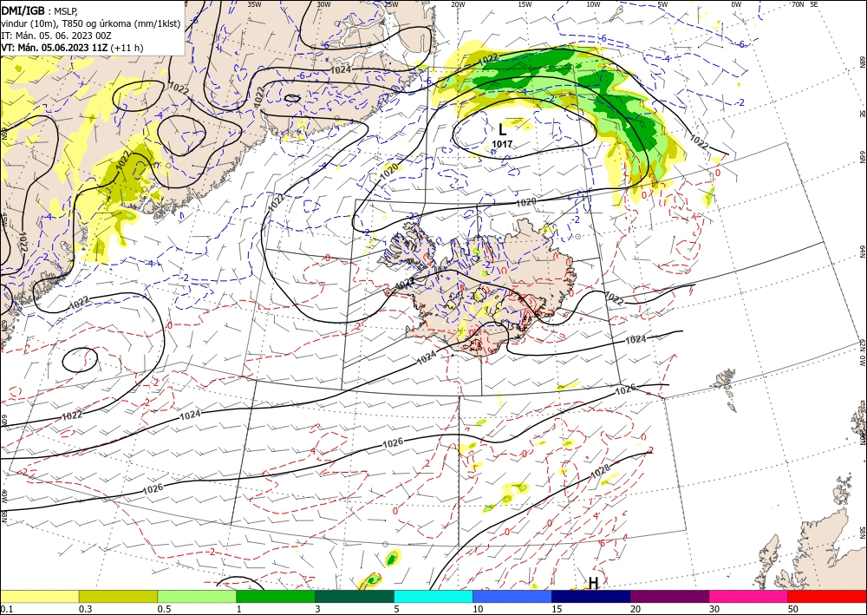
Task: Click the yellow 0.1 precipitation legend swatch
Action: point(39,596)
